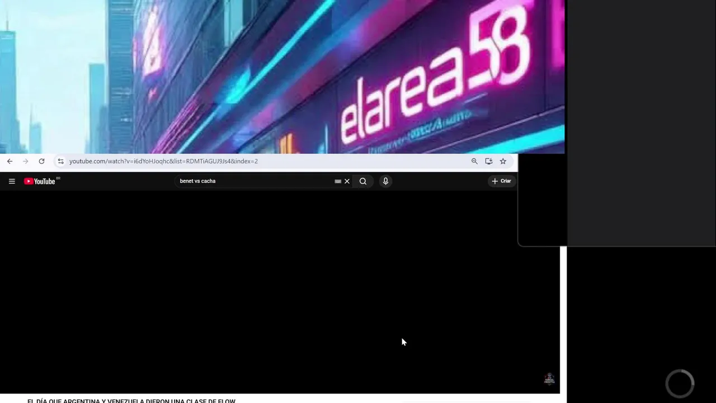
Task: Reload the YouTube page
Action: click(41, 161)
